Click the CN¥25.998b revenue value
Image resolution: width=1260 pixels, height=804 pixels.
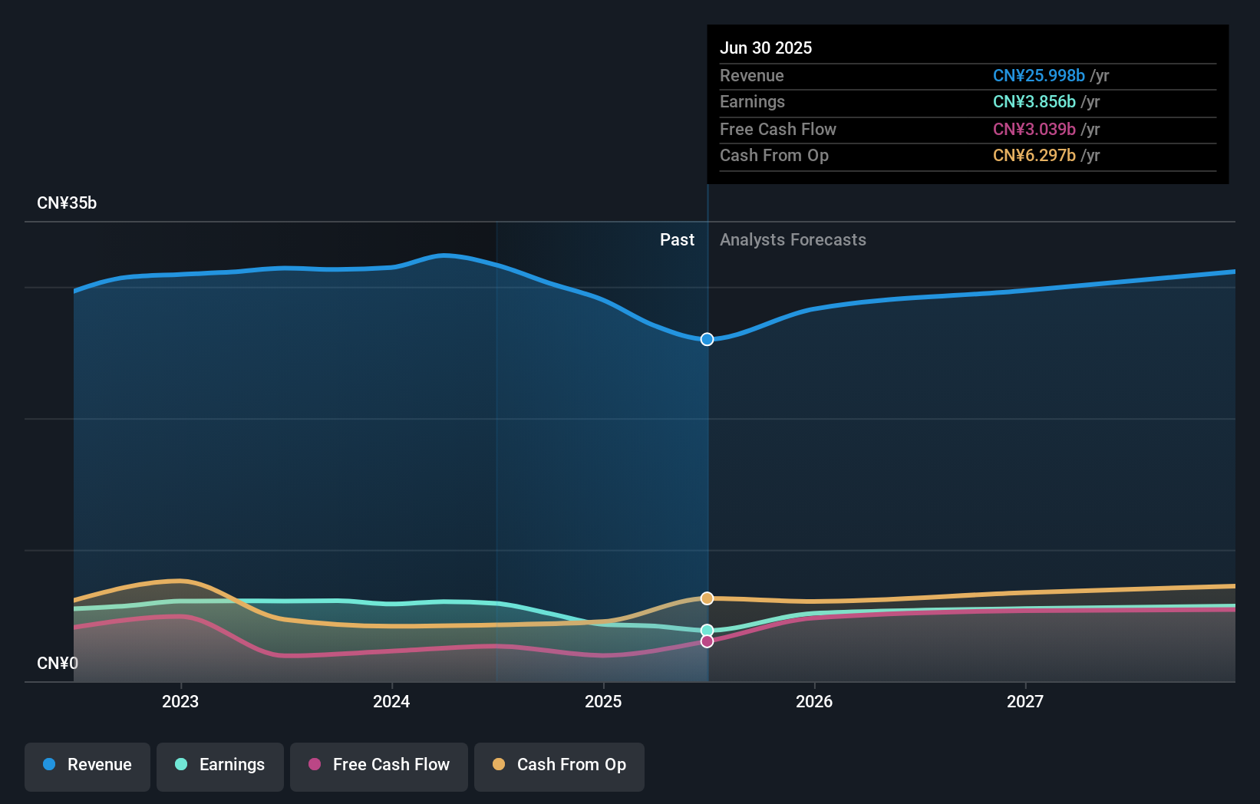point(1038,76)
